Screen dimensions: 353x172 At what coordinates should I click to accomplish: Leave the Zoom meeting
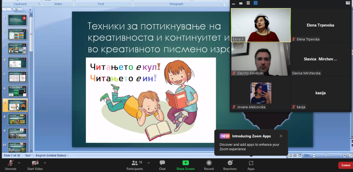click(x=345, y=165)
